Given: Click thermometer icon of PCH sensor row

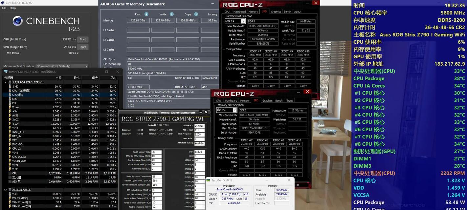Looking at the screenshot, I should (x=10, y=103).
